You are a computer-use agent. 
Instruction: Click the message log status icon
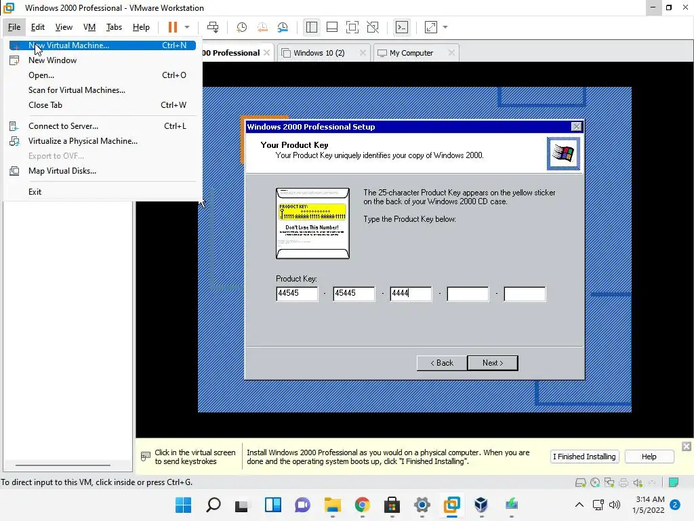point(674,482)
